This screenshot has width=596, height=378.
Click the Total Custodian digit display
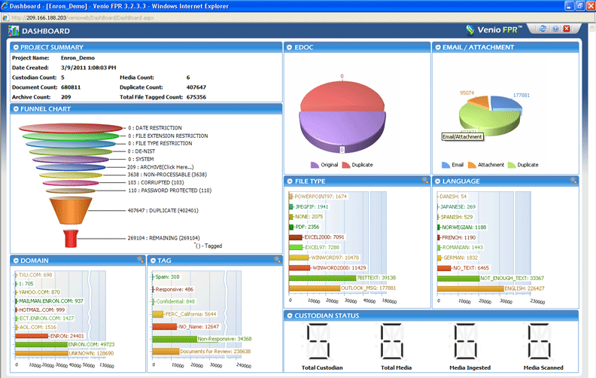(x=318, y=341)
